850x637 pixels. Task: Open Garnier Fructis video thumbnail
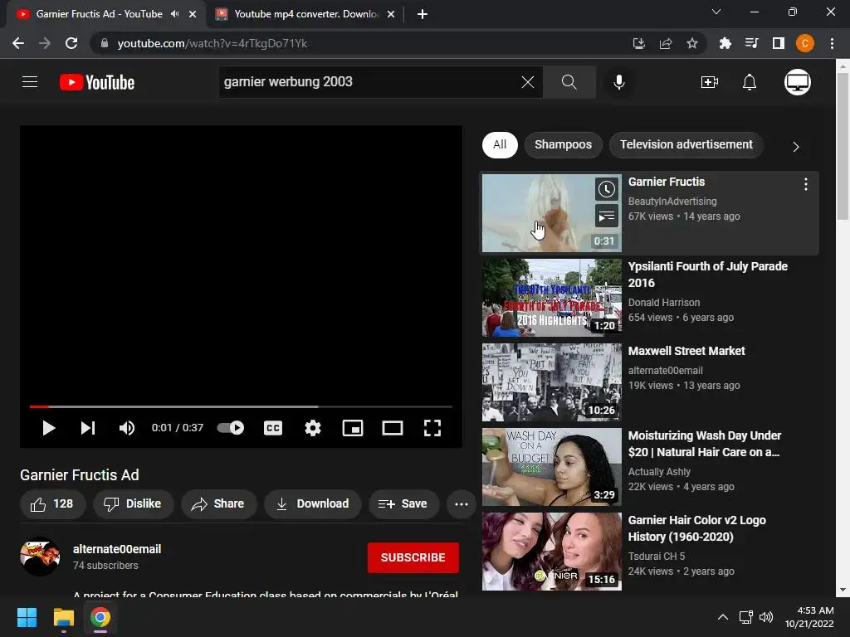pos(552,213)
